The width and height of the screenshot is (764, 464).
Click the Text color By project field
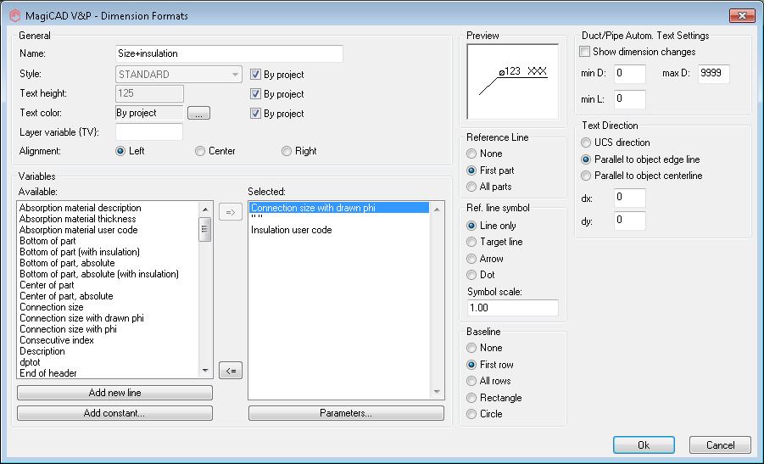click(149, 113)
